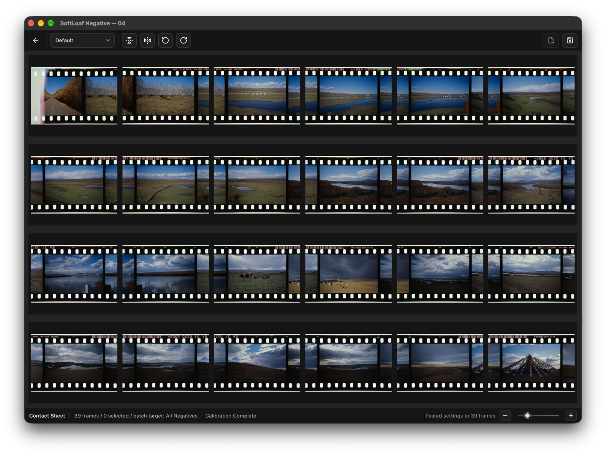Open the Default preset dropdown
This screenshot has width=606, height=455.
(x=83, y=40)
